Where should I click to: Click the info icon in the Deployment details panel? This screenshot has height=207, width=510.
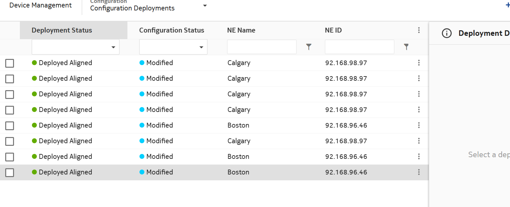tap(446, 33)
